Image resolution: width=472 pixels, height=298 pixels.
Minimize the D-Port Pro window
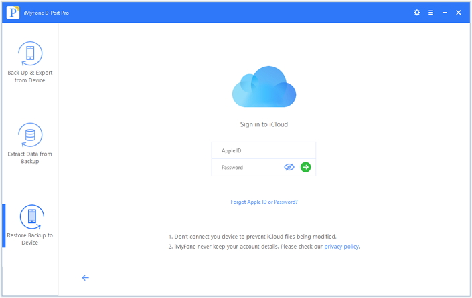point(445,13)
